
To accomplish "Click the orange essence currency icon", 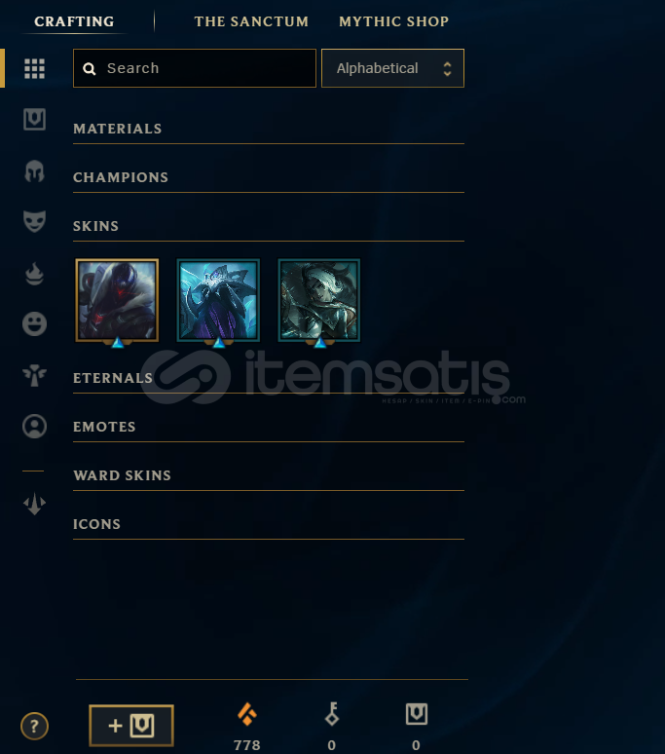I will 247,714.
